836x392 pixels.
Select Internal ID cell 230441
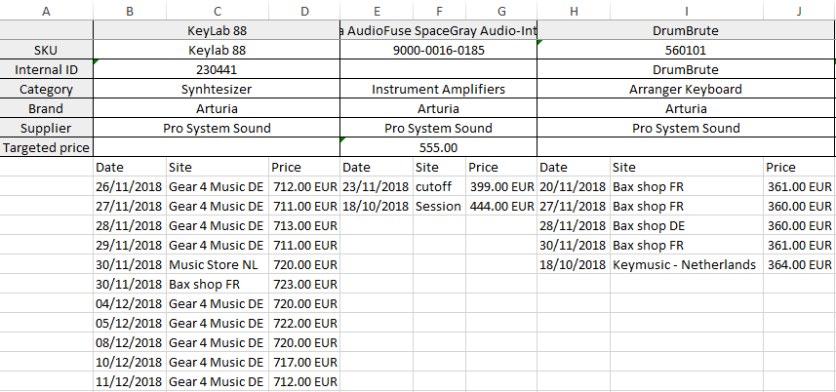tap(217, 70)
